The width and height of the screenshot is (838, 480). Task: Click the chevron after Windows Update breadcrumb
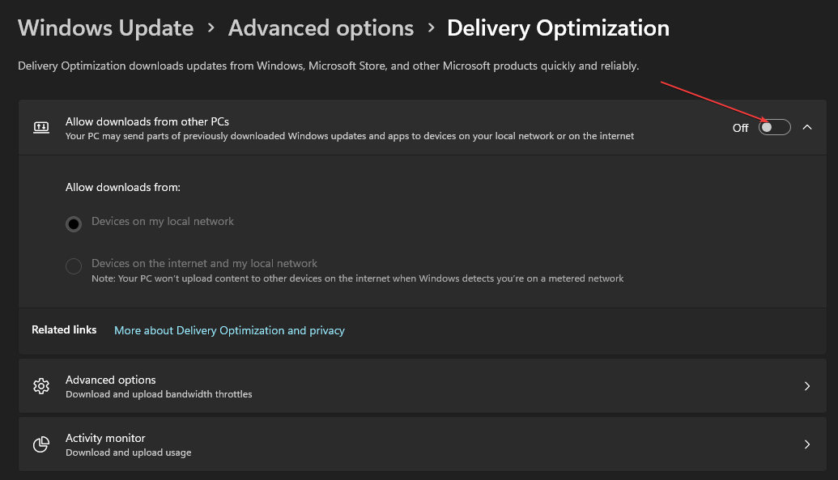[211, 28]
